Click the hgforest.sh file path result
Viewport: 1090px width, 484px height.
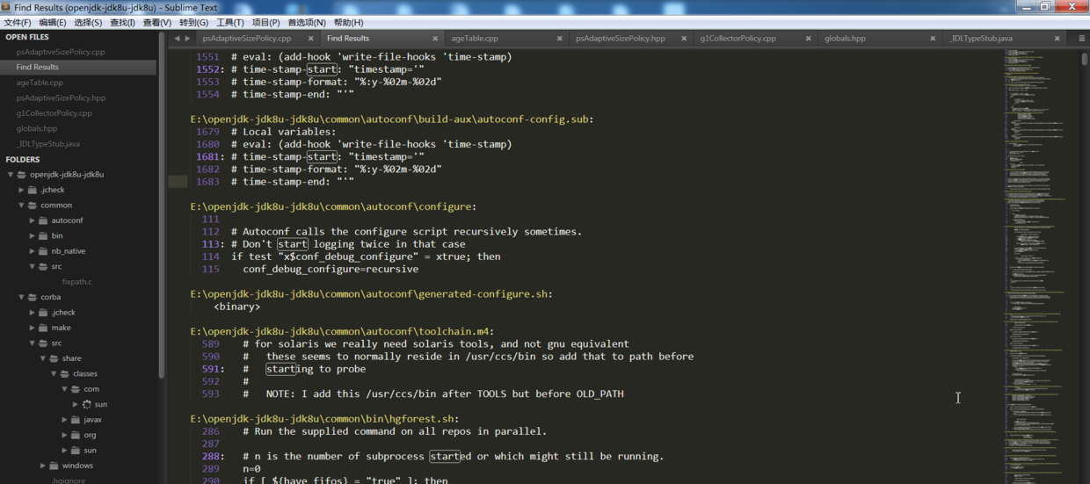(324, 419)
